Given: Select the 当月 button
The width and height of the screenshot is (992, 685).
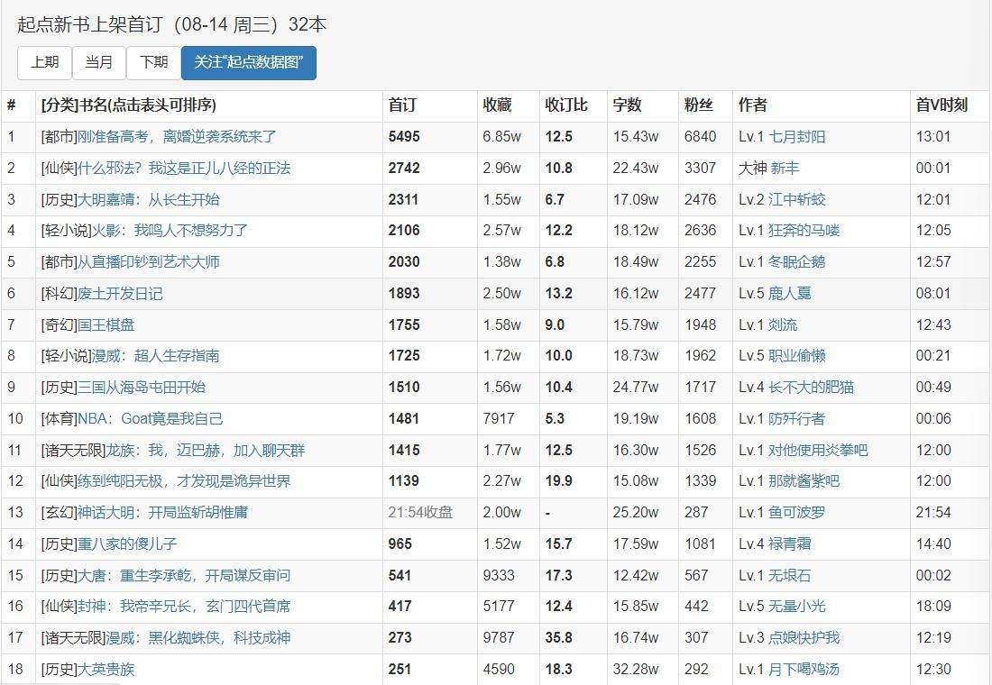Looking at the screenshot, I should 99,62.
